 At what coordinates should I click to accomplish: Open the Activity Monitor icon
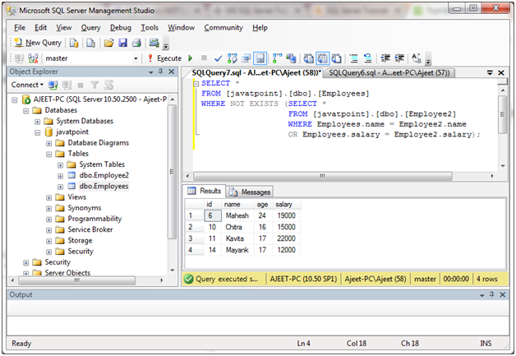click(x=154, y=43)
